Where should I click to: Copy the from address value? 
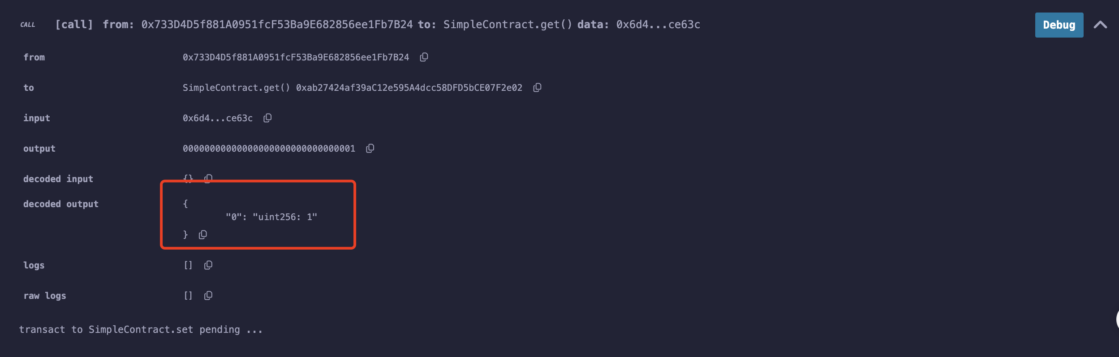[x=424, y=57]
